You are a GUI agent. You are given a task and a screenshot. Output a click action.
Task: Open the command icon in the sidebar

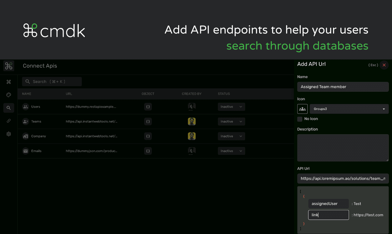pos(9,82)
